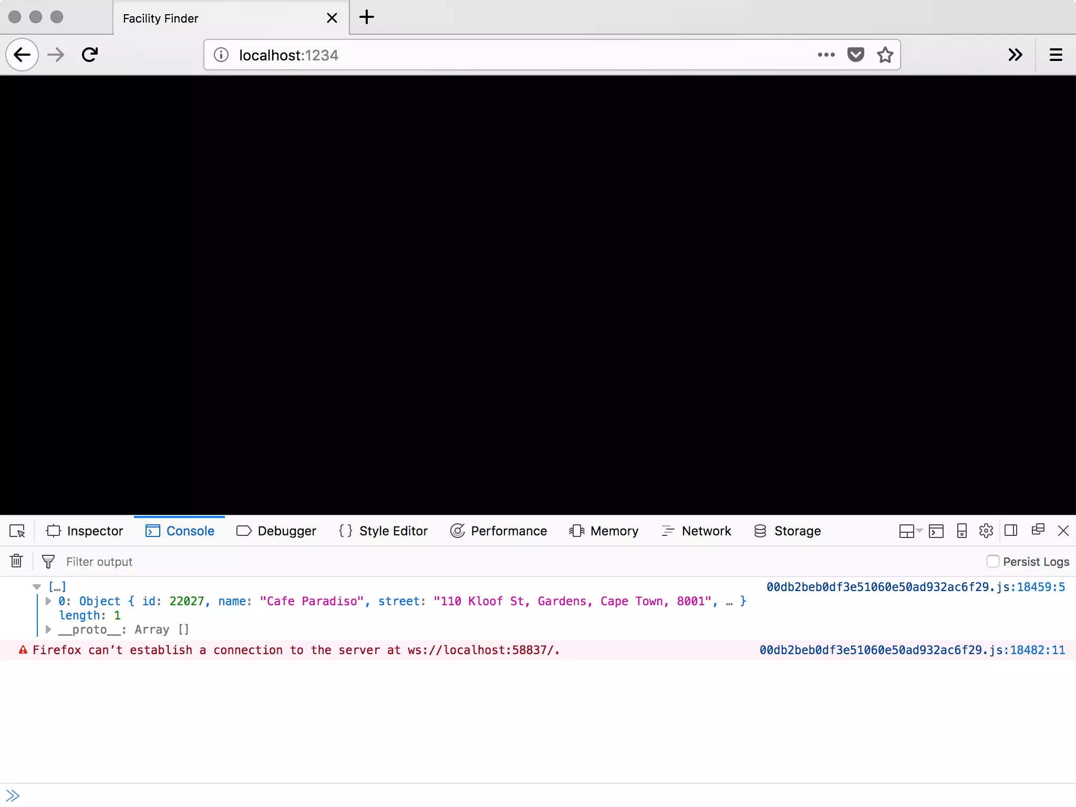Toggle split console icon
The image size is (1076, 807).
click(936, 531)
